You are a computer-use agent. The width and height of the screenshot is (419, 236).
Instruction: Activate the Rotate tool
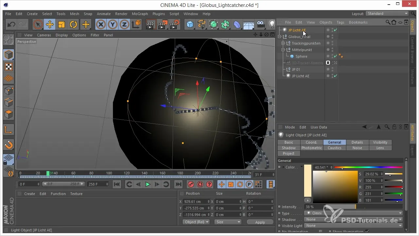(x=73, y=24)
